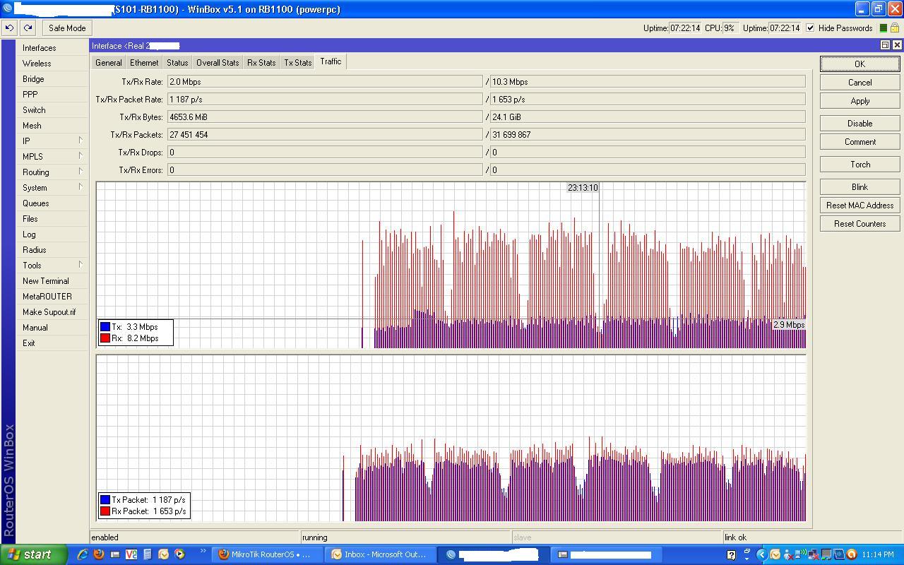
Task: Toggle the Hide Passwords checkbox
Action: point(810,28)
